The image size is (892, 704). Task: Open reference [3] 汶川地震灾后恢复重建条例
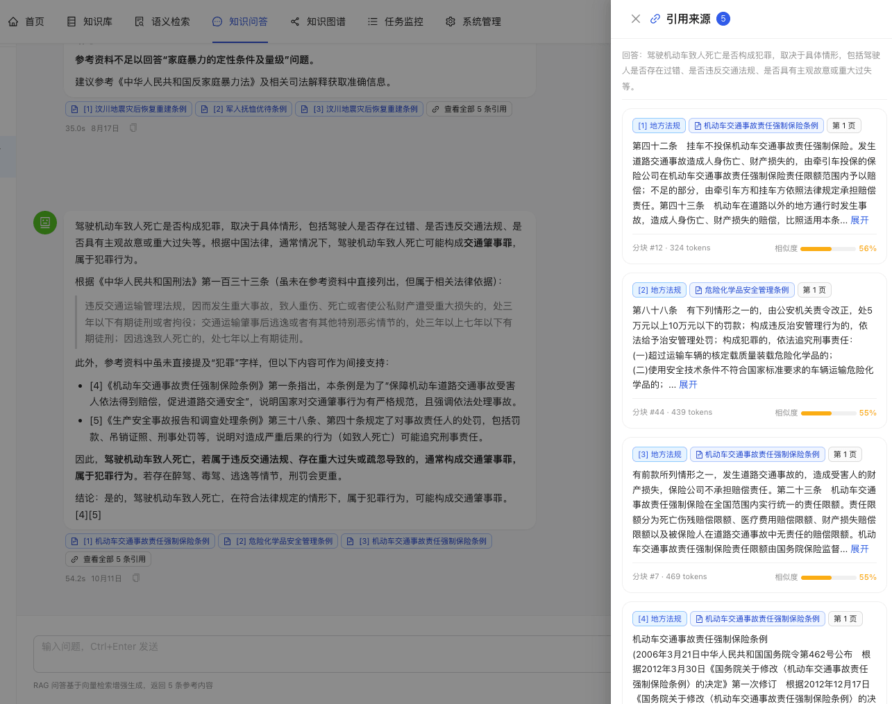tap(360, 109)
